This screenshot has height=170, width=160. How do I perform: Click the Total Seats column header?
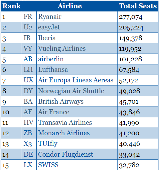[138, 6]
